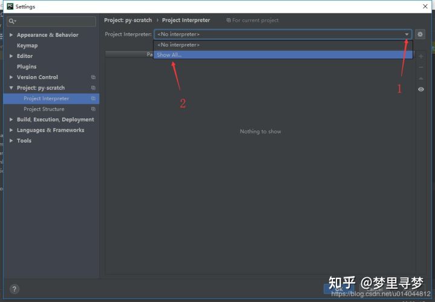The height and width of the screenshot is (302, 435).
Task: Click the help question mark button
Action: point(14,289)
